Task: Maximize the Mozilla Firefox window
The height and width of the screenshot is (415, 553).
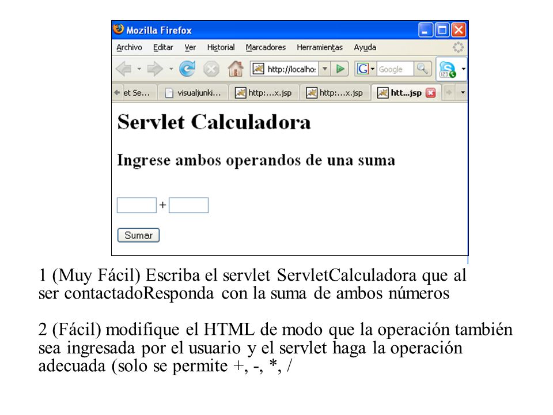Action: (442, 29)
